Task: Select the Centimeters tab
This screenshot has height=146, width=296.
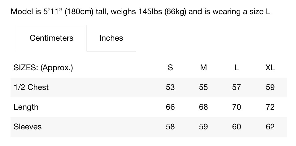Action: pyautogui.click(x=51, y=38)
